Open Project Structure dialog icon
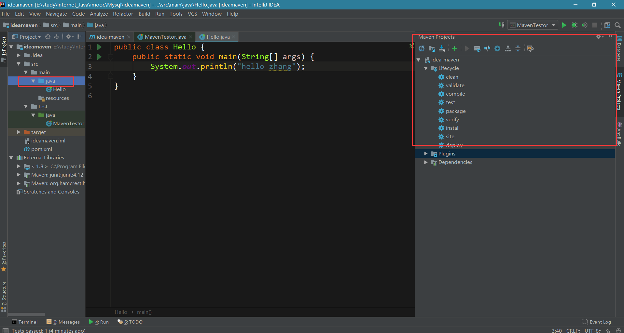Screen dimensions: 624x333 coord(607,25)
